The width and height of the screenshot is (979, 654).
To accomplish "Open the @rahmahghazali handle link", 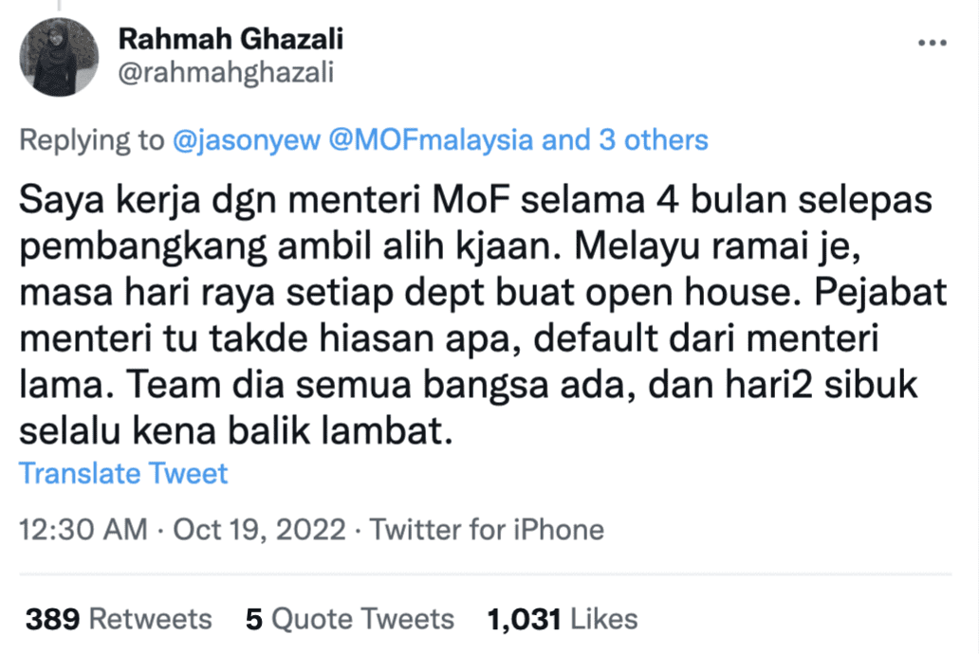I will click(226, 72).
